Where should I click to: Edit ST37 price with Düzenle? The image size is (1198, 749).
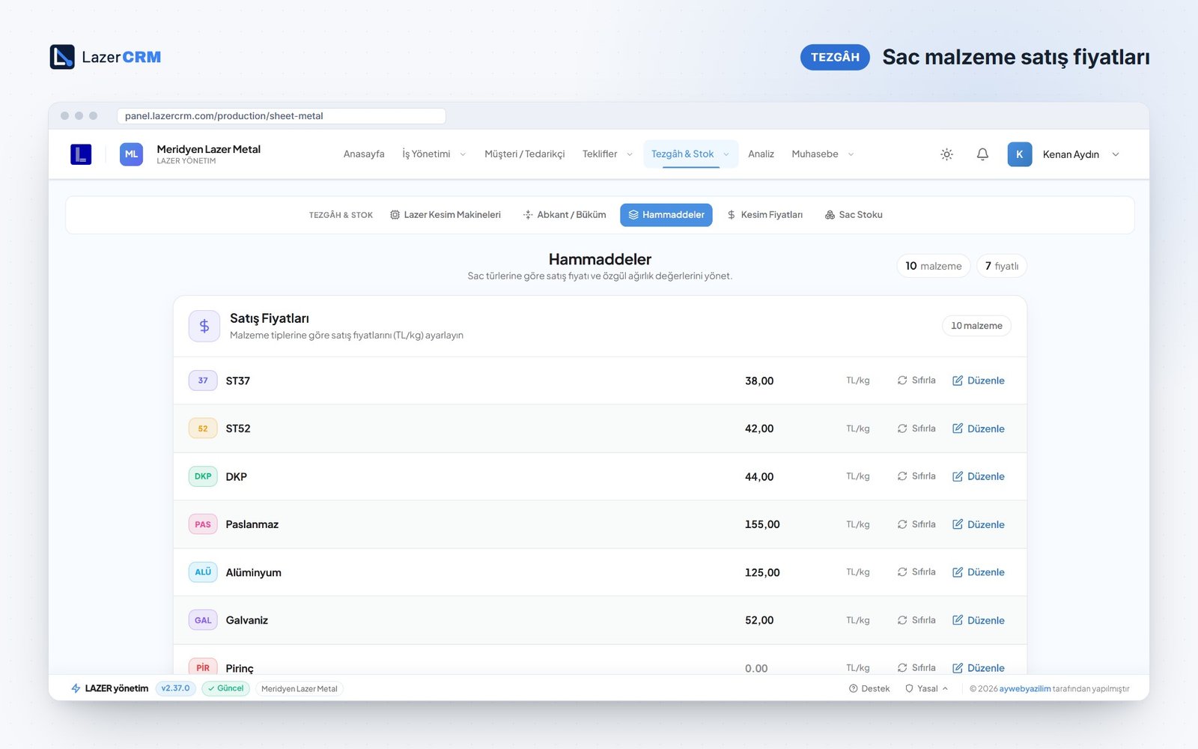click(x=978, y=380)
